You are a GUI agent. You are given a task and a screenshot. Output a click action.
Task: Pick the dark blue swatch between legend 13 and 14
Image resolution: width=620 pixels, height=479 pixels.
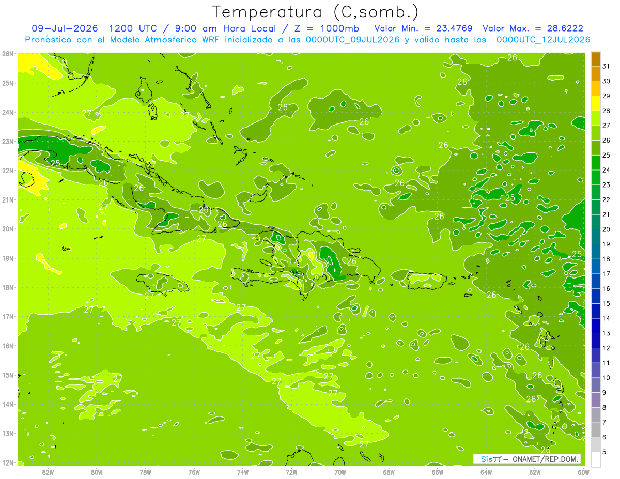[x=596, y=326]
